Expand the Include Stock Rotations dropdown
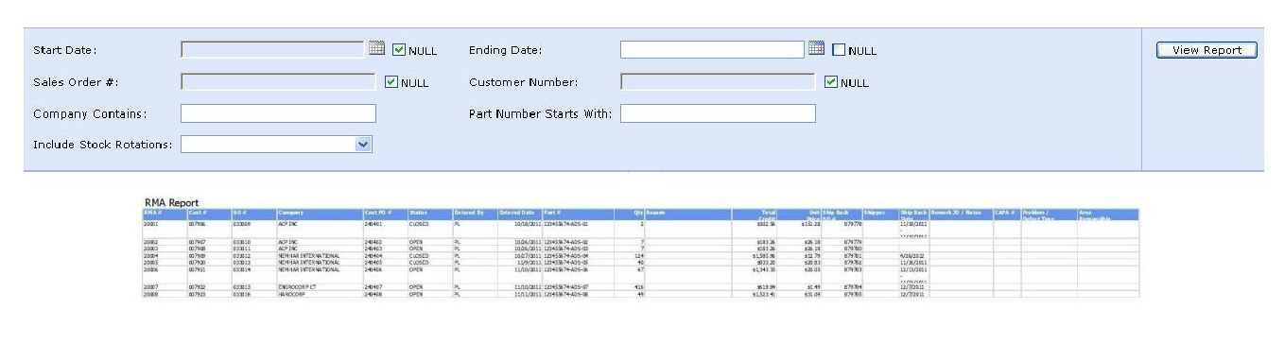Viewport: 1285px width, 343px height. (x=364, y=144)
